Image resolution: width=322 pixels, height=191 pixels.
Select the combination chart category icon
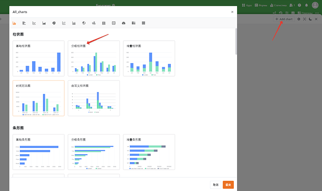(x=74, y=23)
